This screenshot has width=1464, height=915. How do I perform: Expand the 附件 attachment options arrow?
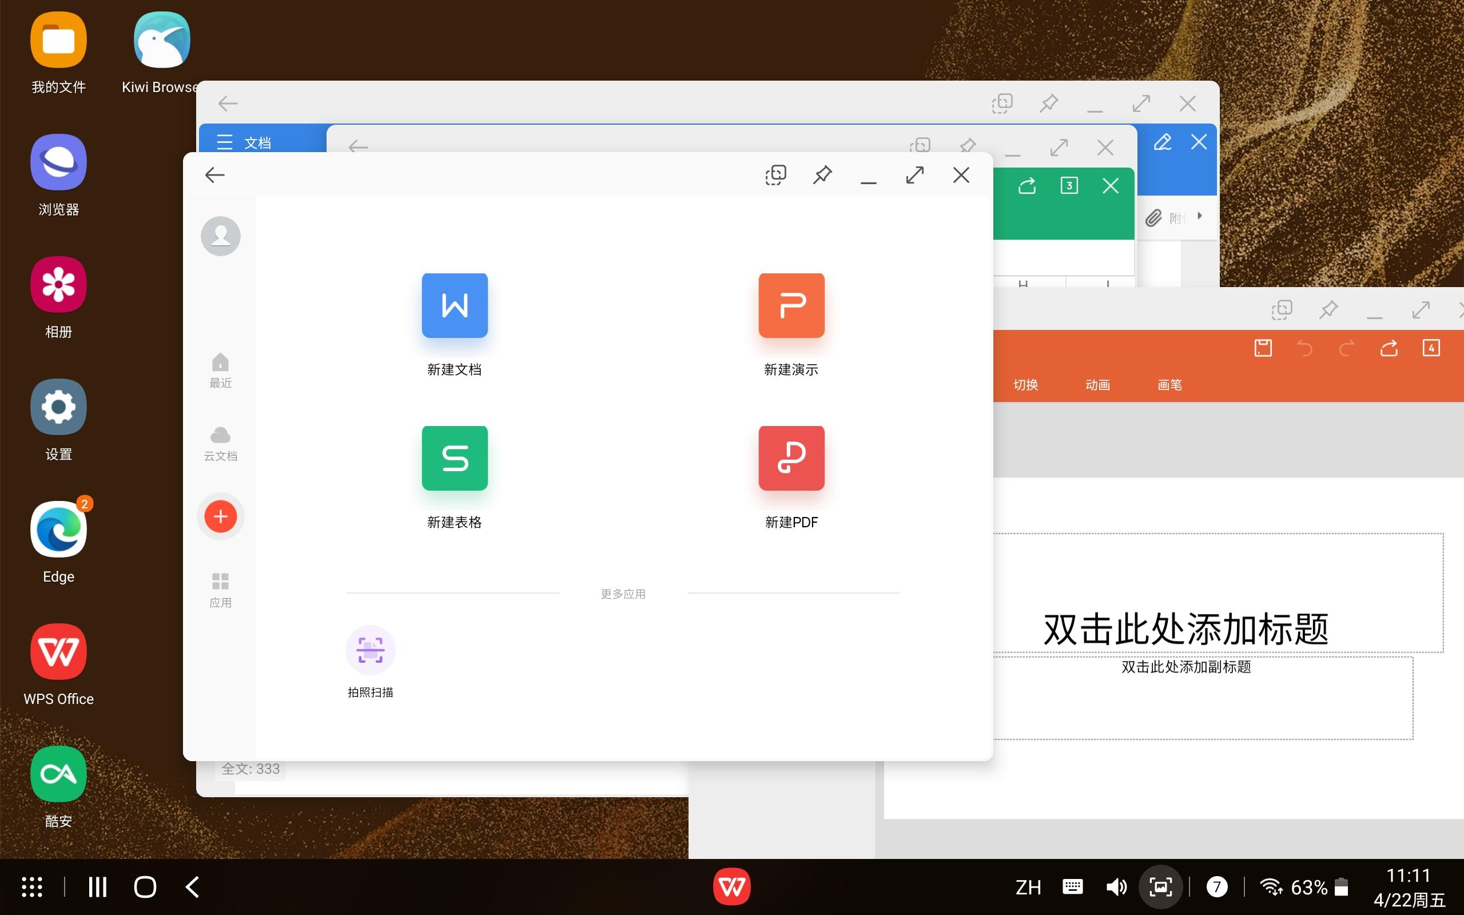(1200, 217)
